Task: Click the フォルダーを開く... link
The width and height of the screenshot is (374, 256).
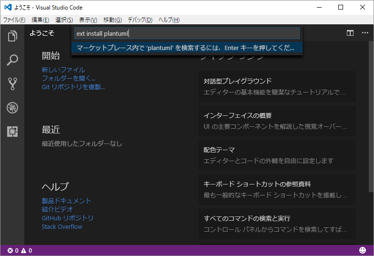Action: click(x=69, y=78)
